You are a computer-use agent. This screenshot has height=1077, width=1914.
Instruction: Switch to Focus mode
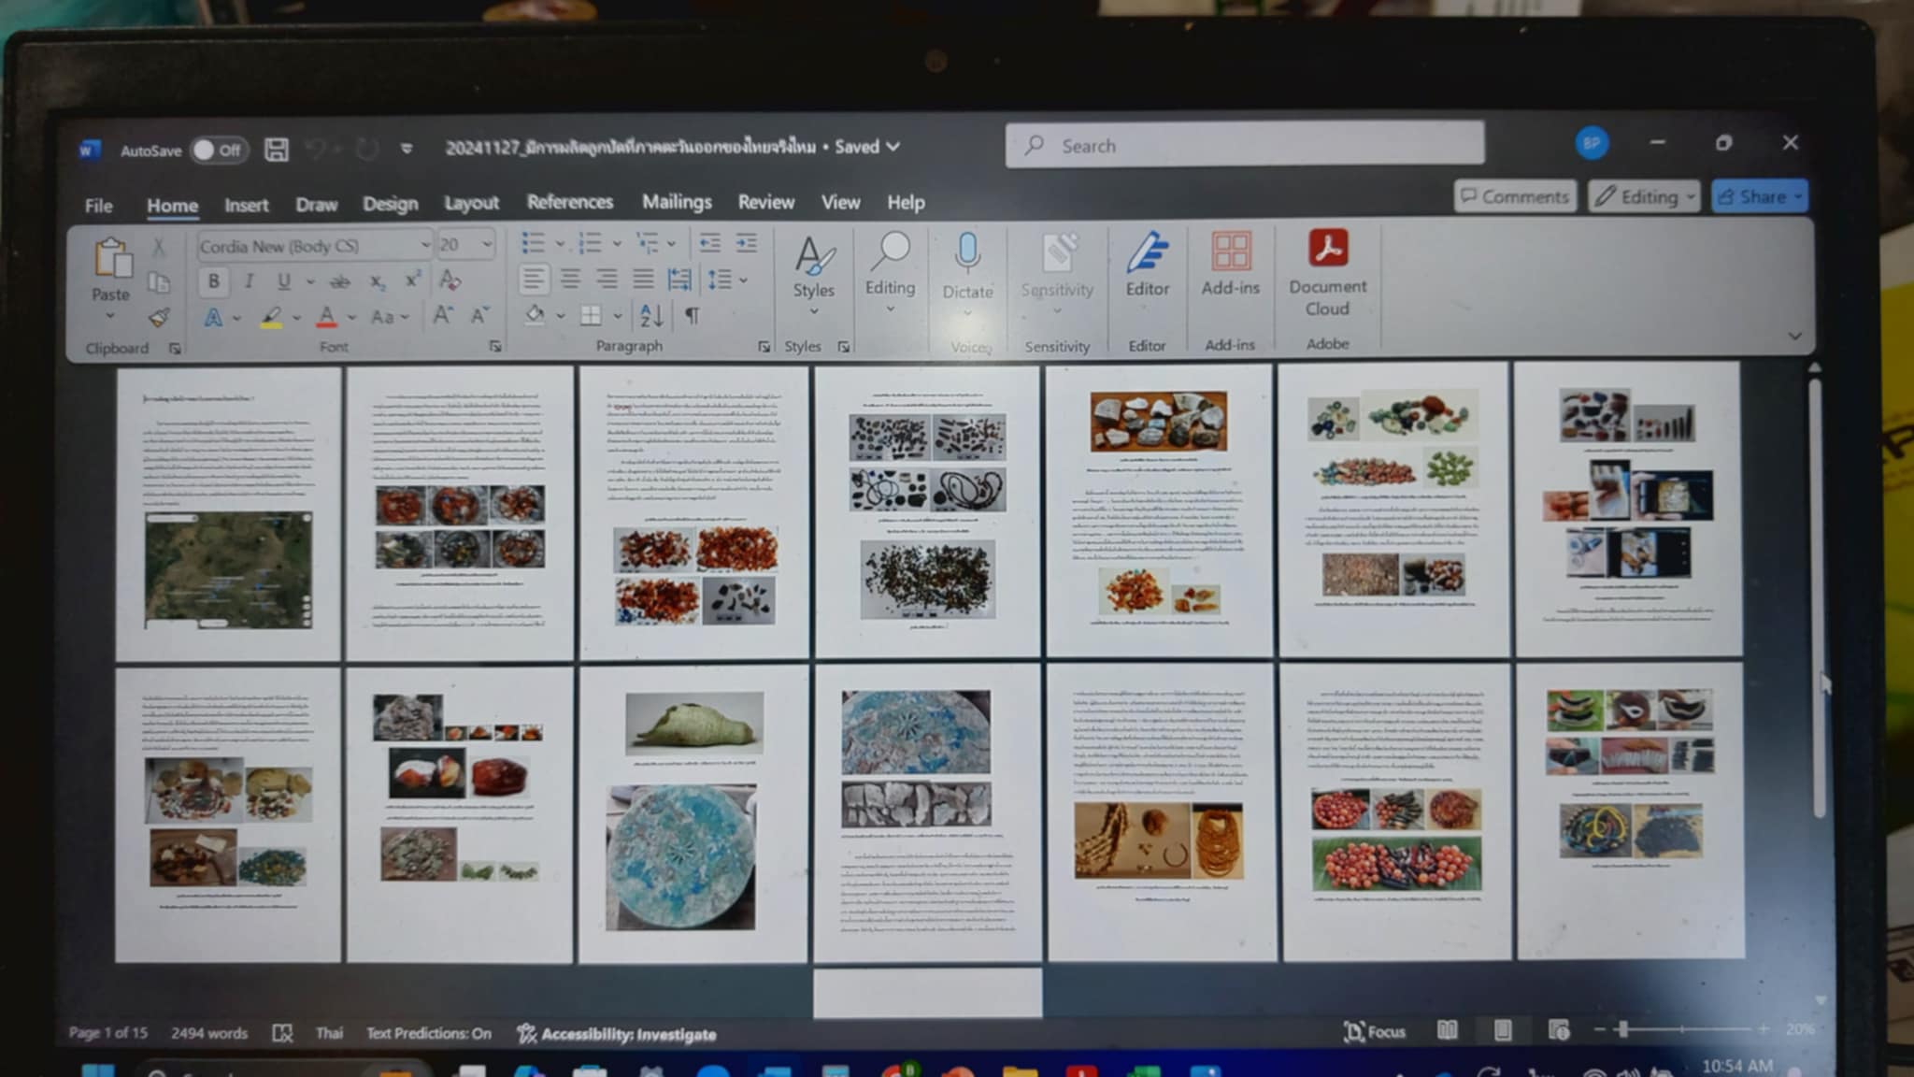[1374, 1031]
